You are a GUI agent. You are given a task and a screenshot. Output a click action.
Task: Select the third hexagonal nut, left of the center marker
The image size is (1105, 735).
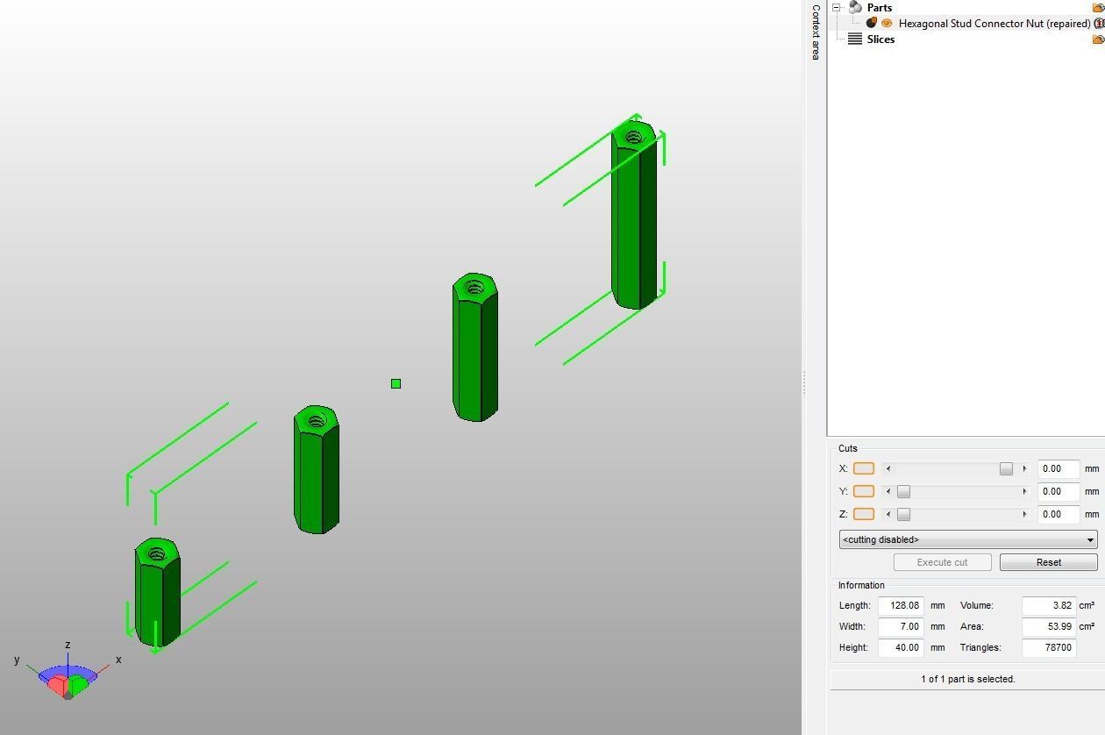[316, 470]
